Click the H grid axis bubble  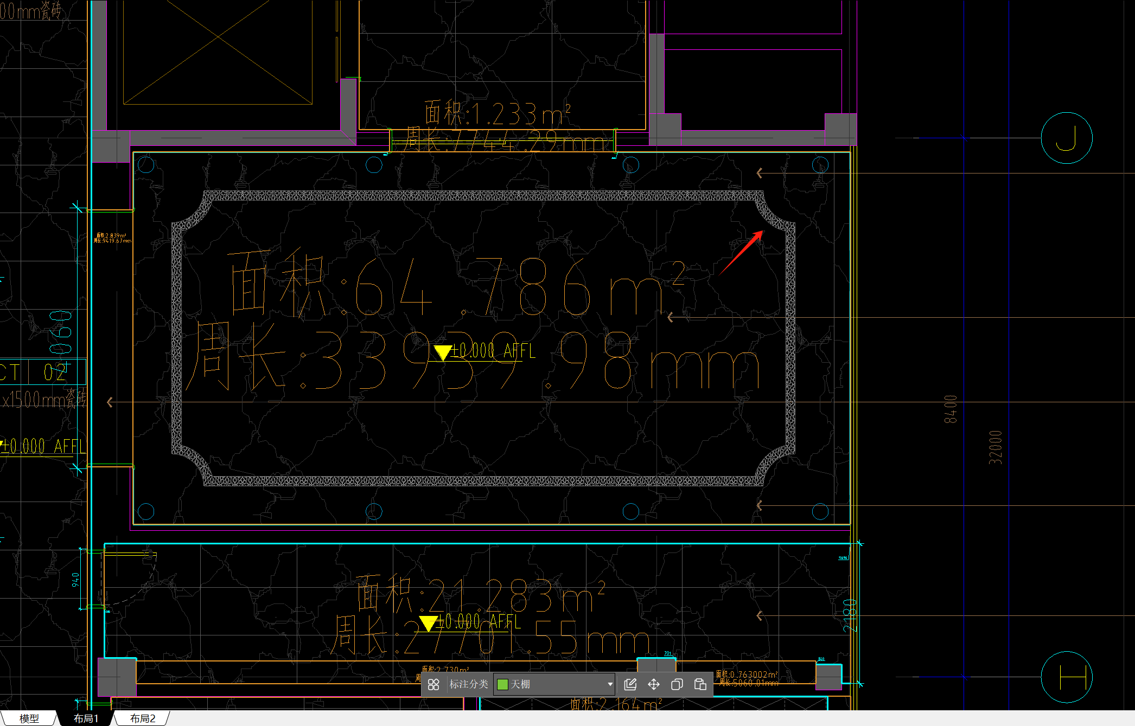pyautogui.click(x=1066, y=677)
